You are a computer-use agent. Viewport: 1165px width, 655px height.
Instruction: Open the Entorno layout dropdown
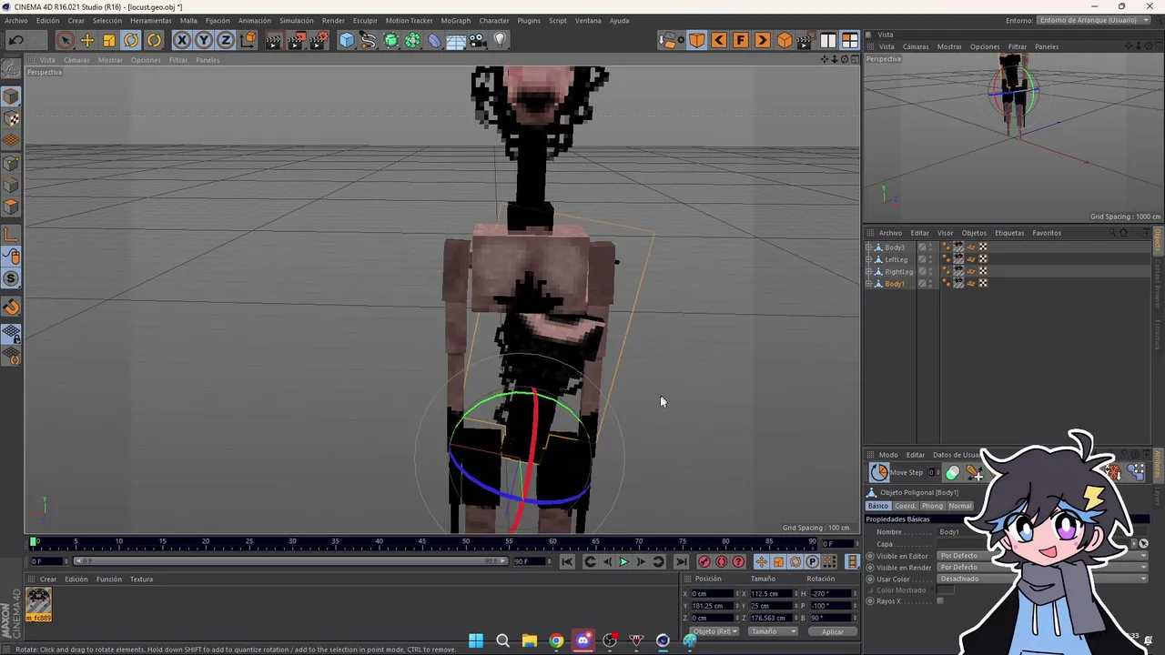(1095, 20)
